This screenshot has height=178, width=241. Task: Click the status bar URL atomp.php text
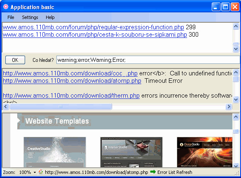96,172
